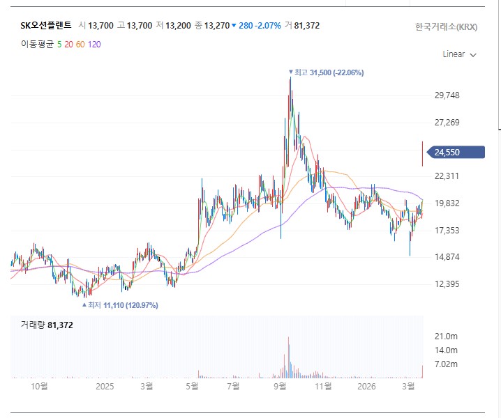Click the 종 13,270 closing price
Viewport: 501px width, 418px height.
(x=212, y=26)
